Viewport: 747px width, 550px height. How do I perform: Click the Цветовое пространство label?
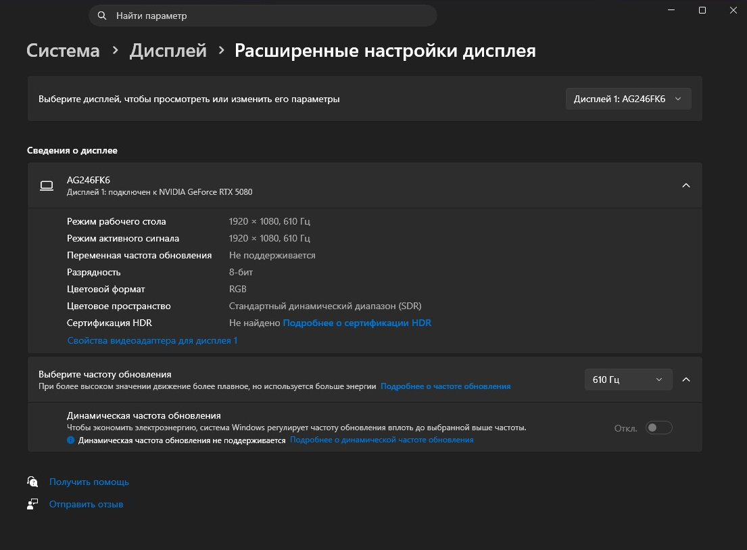[x=118, y=306]
